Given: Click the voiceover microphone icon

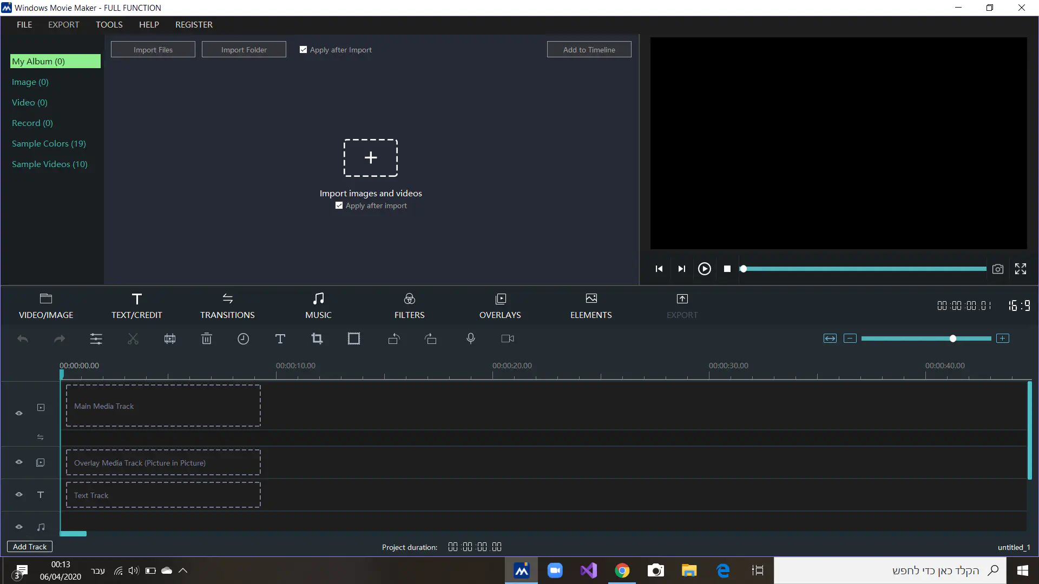Looking at the screenshot, I should coord(471,339).
